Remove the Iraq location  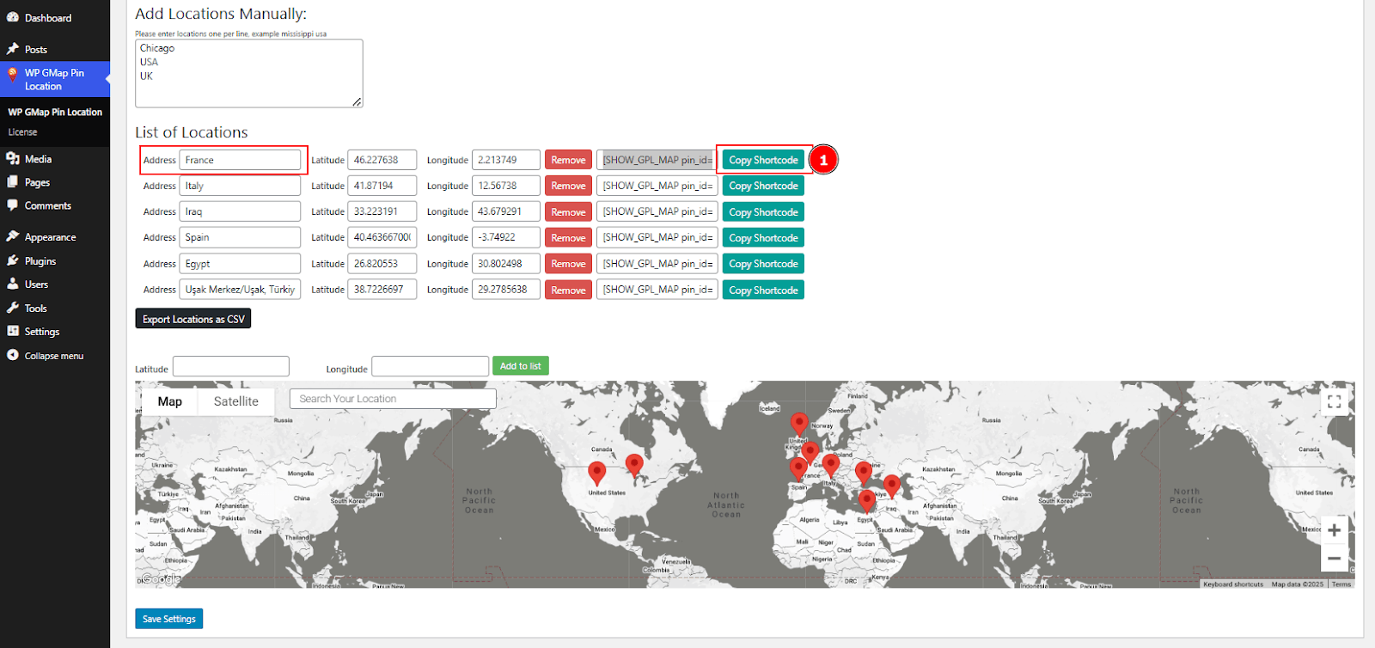pyautogui.click(x=568, y=212)
